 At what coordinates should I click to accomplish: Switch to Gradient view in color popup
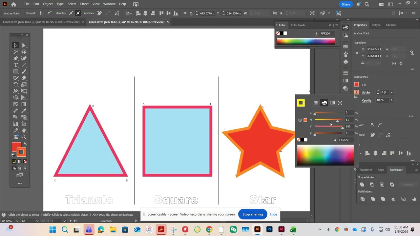coord(332,103)
